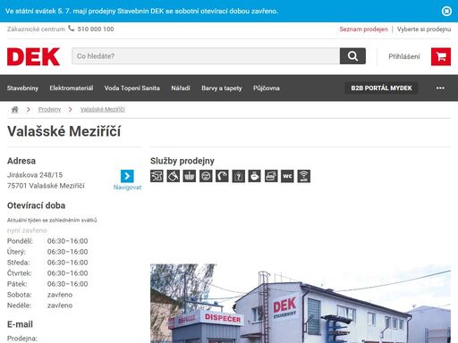The width and height of the screenshot is (458, 343).
Task: Click the magnifier search button
Action: point(352,56)
